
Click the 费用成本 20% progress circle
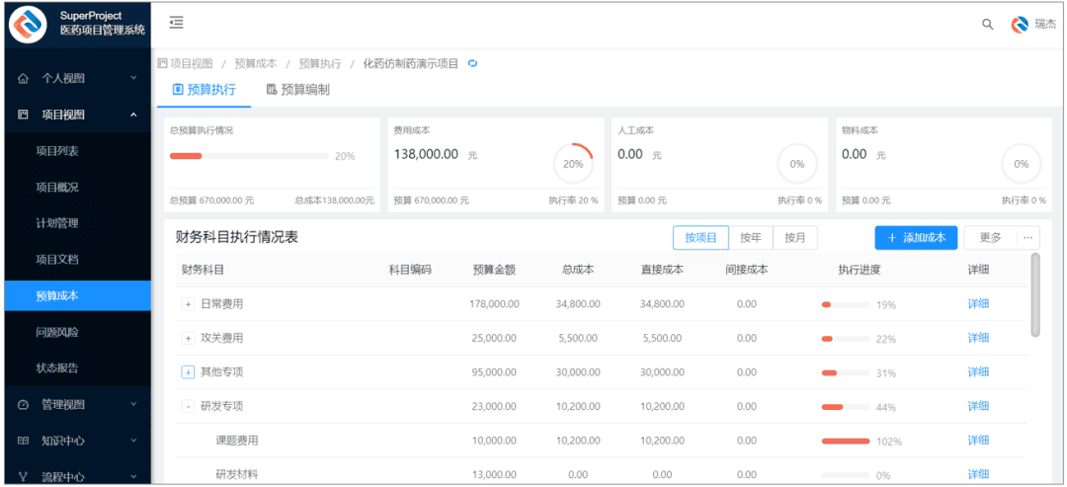[x=573, y=164]
